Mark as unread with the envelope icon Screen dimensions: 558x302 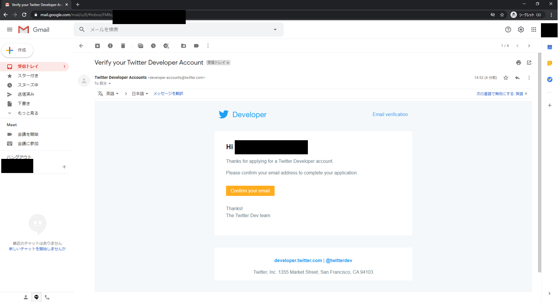140,46
